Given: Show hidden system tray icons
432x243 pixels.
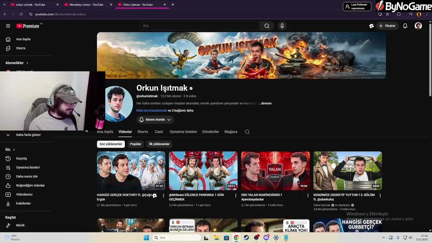Looking at the screenshot, I should tap(383, 238).
